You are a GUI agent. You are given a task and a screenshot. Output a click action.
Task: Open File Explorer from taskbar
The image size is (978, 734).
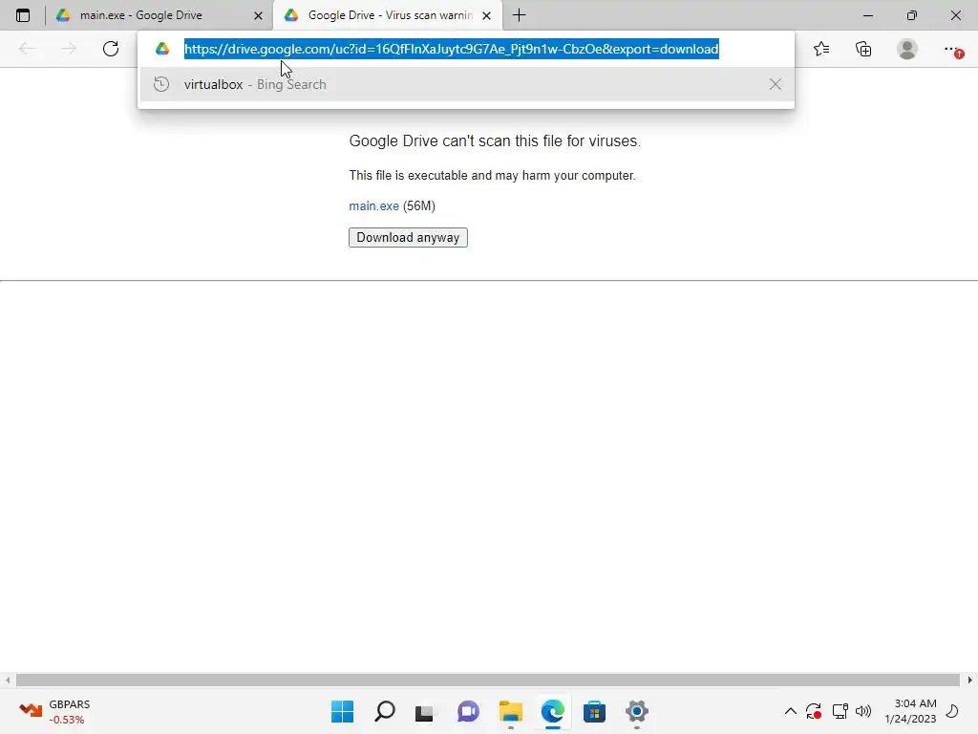[510, 711]
